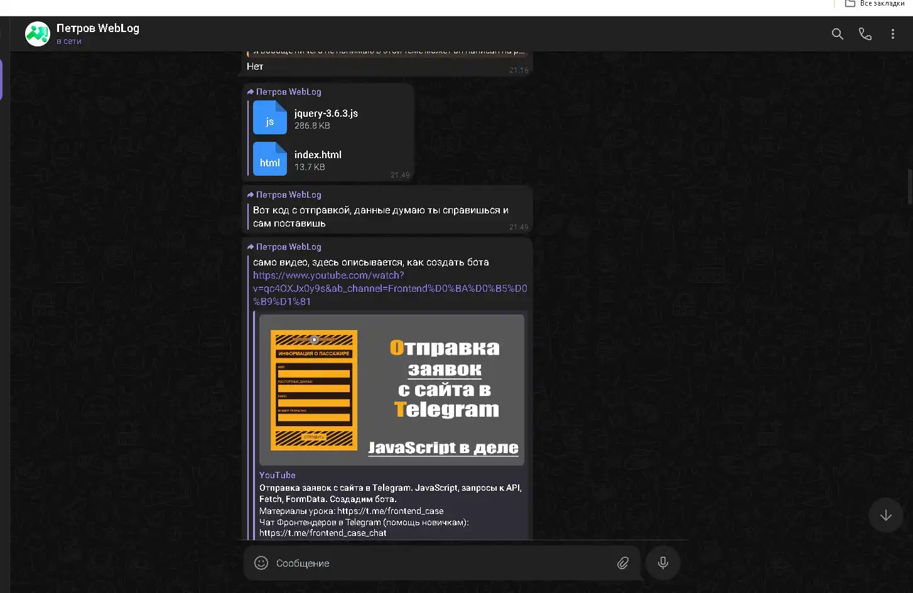913x593 pixels.
Task: Attach a file with the paperclip icon
Action: pos(622,563)
